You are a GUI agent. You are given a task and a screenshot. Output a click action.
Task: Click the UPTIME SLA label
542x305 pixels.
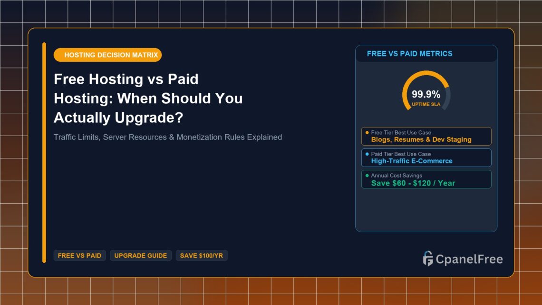(426, 104)
